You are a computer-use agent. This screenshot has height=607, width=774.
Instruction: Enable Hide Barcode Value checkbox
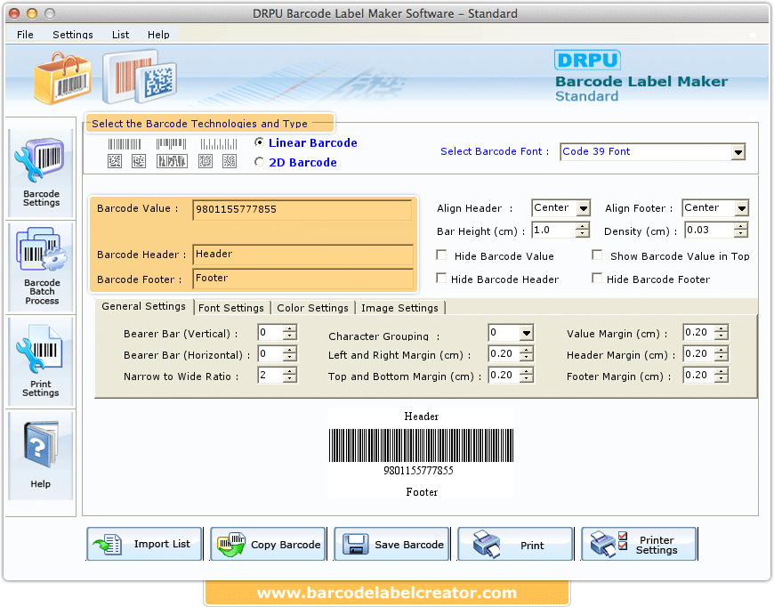pyautogui.click(x=442, y=255)
